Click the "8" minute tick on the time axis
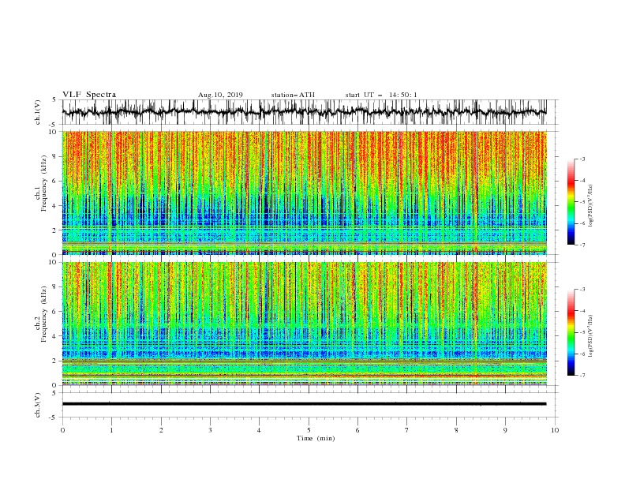This screenshot has width=625, height=483. (456, 430)
